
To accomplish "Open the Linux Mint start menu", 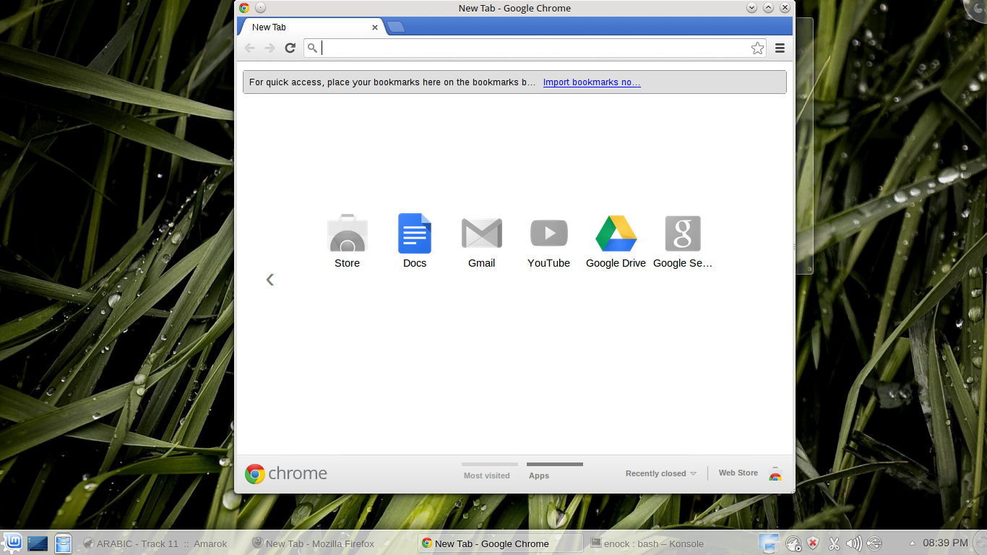I will coord(12,543).
